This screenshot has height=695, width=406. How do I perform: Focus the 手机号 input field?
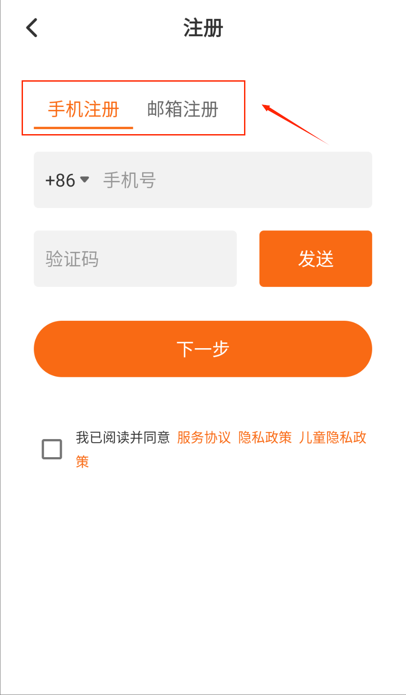click(234, 180)
